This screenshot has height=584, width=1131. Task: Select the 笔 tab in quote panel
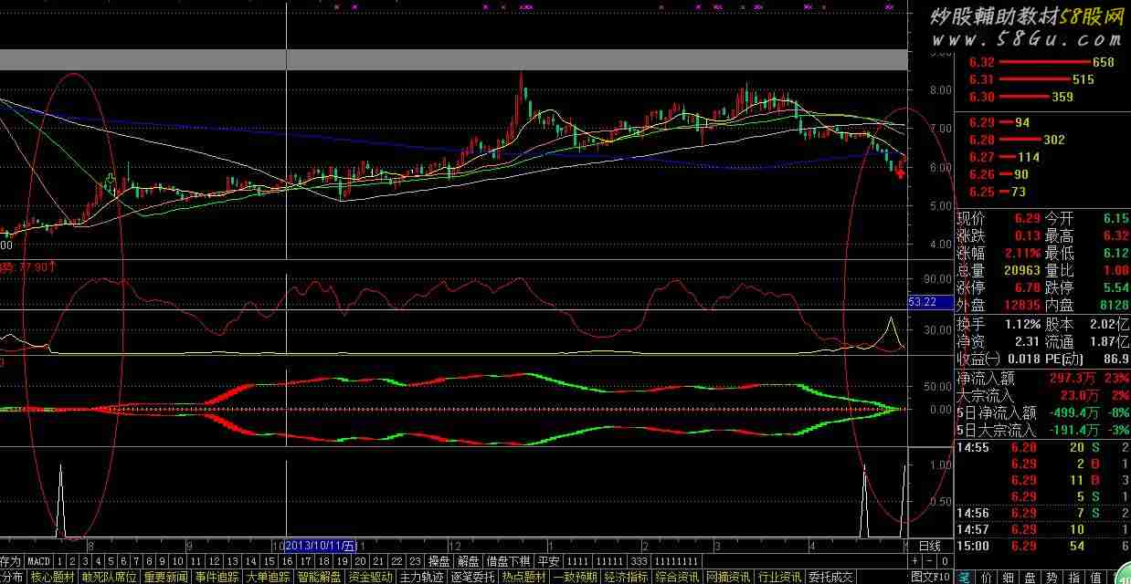tap(965, 577)
